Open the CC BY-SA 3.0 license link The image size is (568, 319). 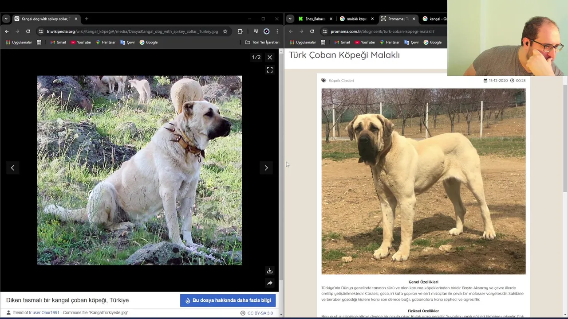click(260, 313)
